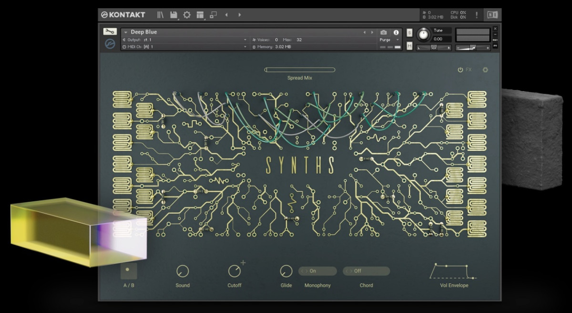Click the Kontakt logo
Image resolution: width=572 pixels, height=313 pixels.
pyautogui.click(x=123, y=15)
